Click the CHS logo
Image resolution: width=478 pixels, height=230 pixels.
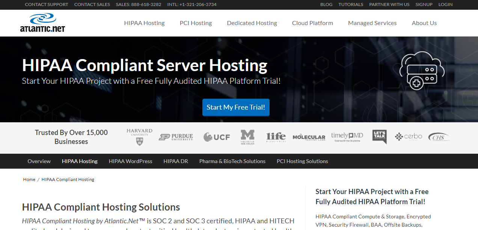pos(439,137)
